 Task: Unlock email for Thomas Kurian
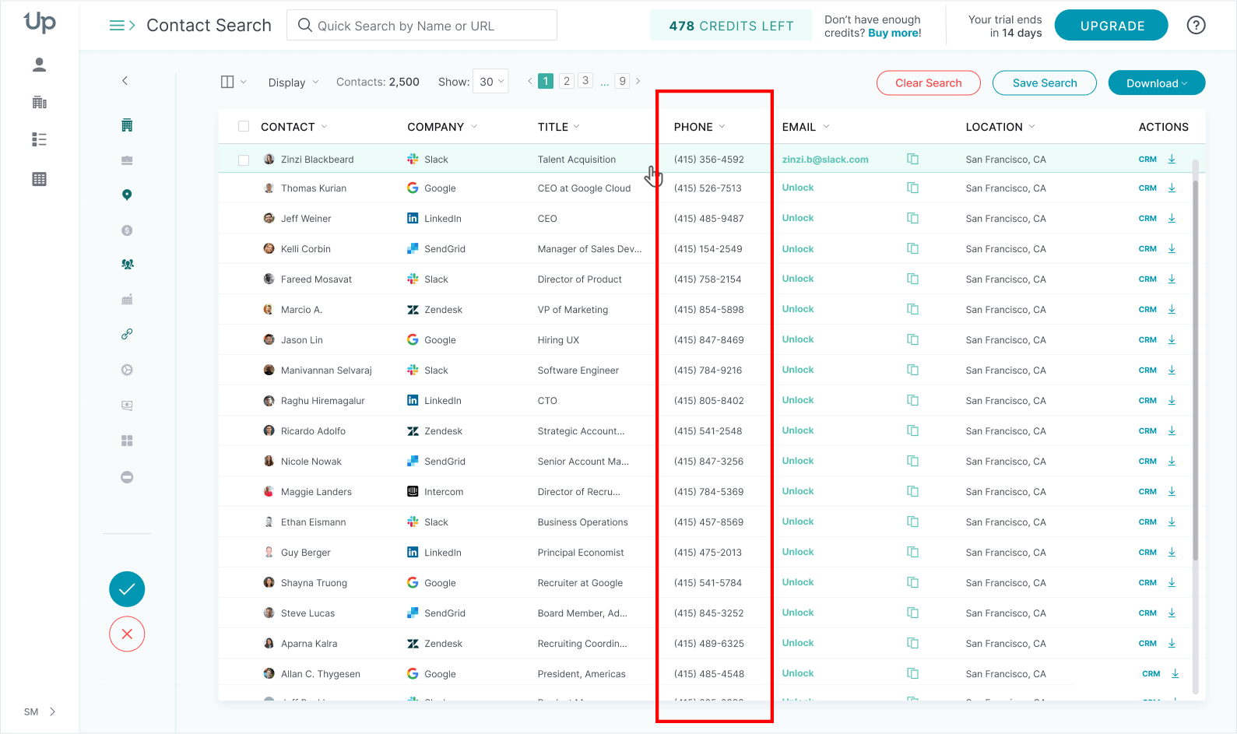click(x=798, y=188)
